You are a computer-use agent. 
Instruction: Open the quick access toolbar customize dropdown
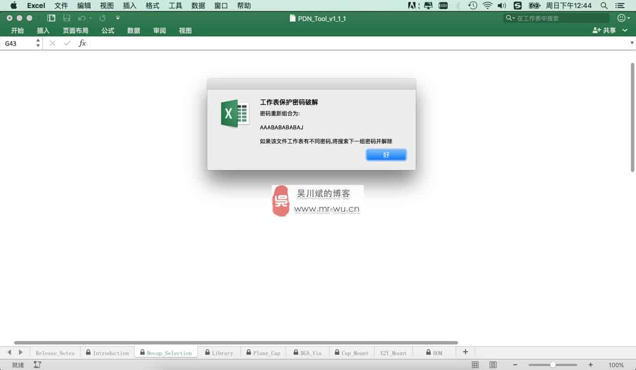[x=118, y=18]
